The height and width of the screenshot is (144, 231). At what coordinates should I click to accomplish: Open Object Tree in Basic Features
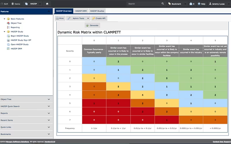(16, 23)
